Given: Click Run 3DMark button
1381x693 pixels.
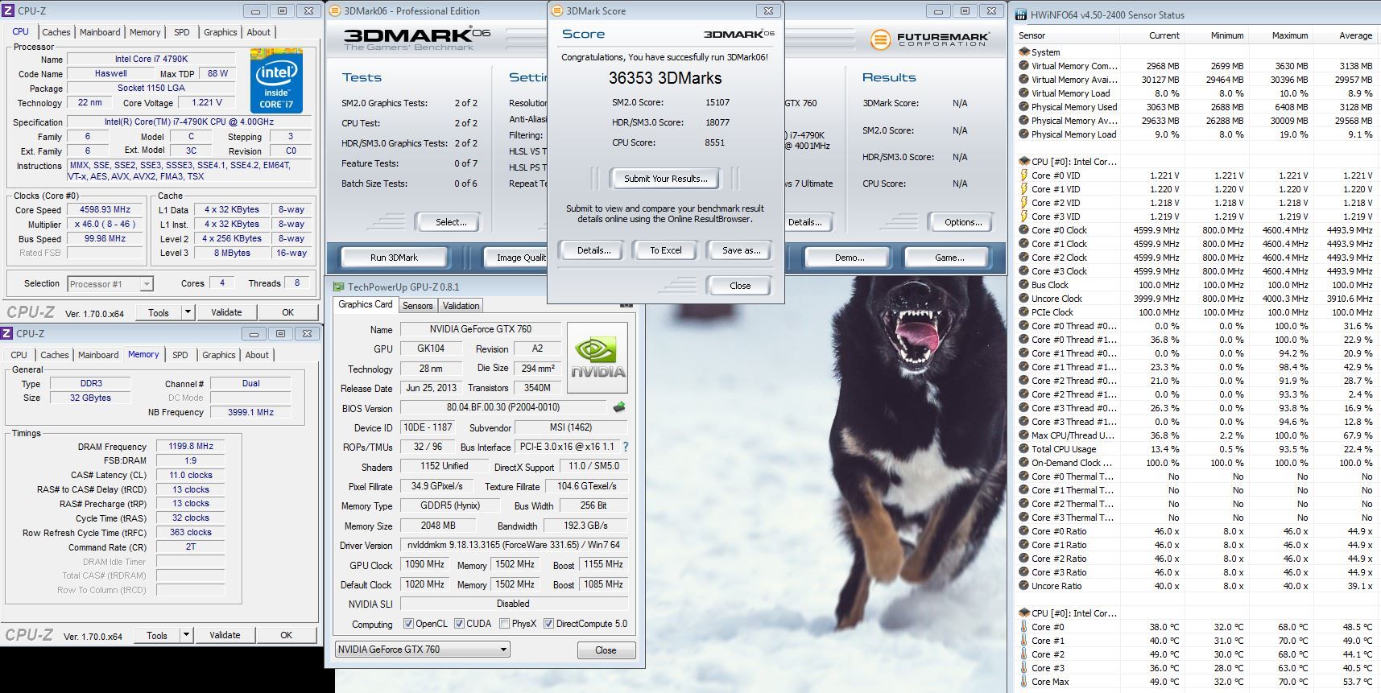Looking at the screenshot, I should (x=394, y=258).
